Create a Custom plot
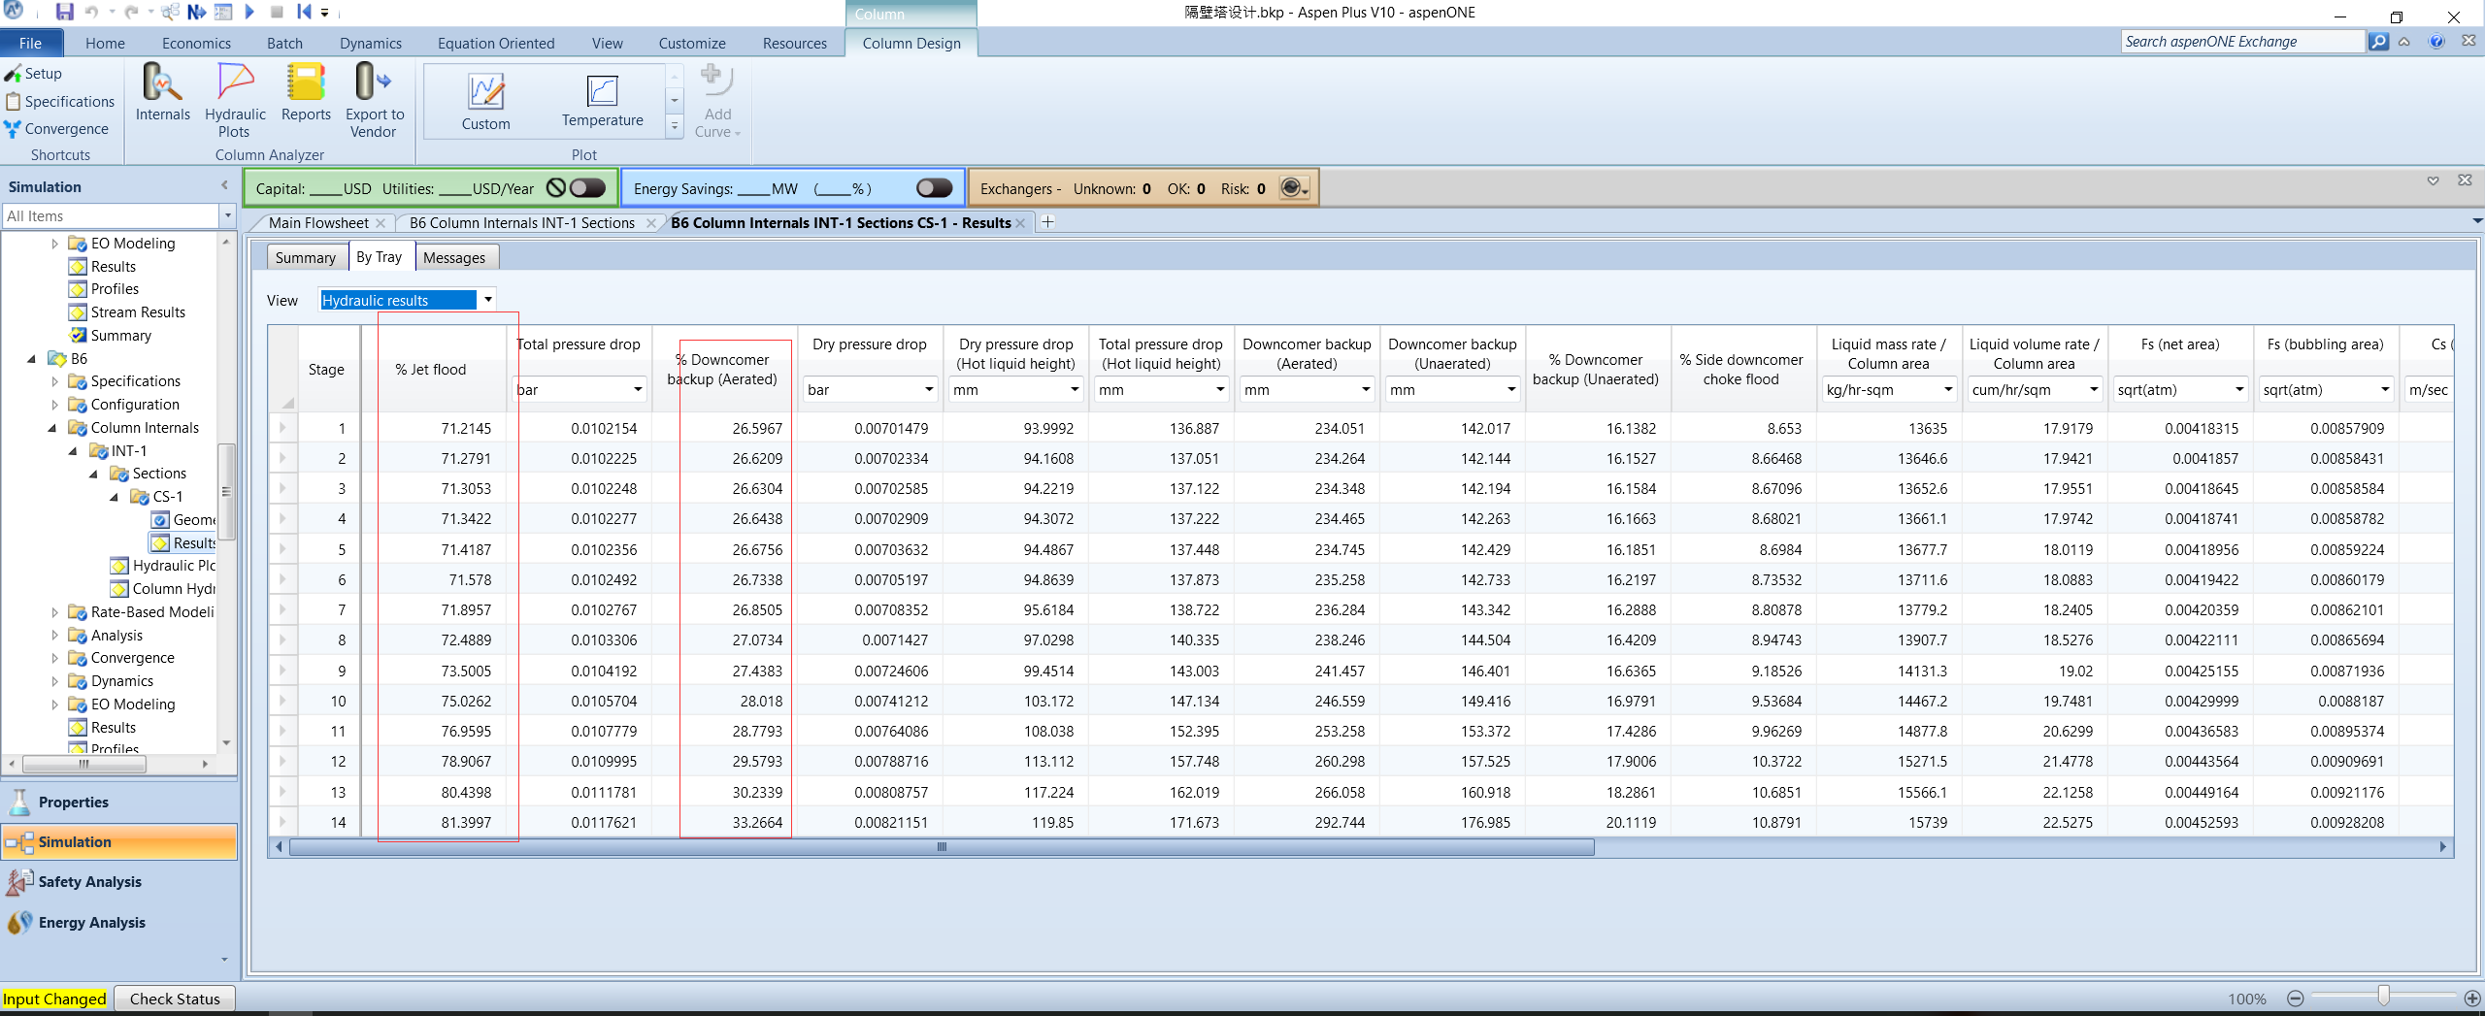 485,102
